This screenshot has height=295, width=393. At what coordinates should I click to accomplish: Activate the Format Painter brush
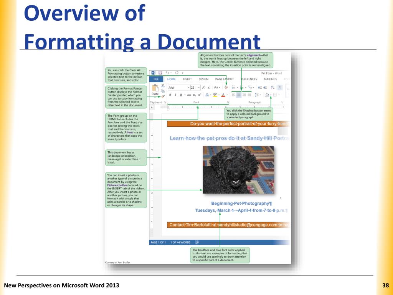(163, 96)
